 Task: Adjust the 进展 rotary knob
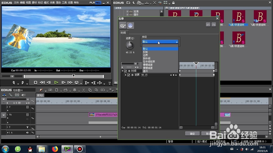coord(130,45)
